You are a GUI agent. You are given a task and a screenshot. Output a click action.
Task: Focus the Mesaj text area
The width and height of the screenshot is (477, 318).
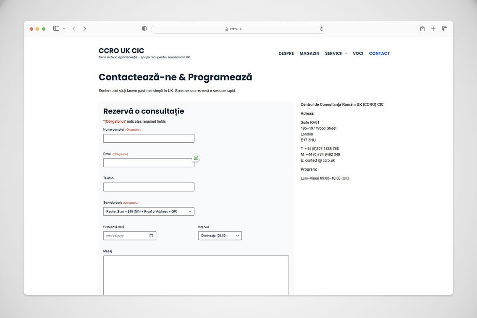(x=196, y=275)
